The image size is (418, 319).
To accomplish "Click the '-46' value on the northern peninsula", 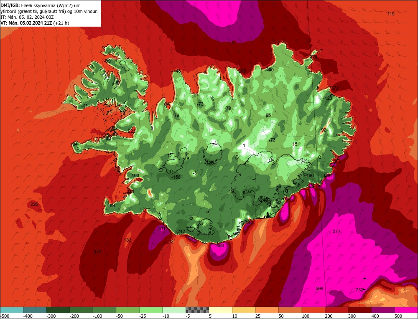I will pos(178,71).
